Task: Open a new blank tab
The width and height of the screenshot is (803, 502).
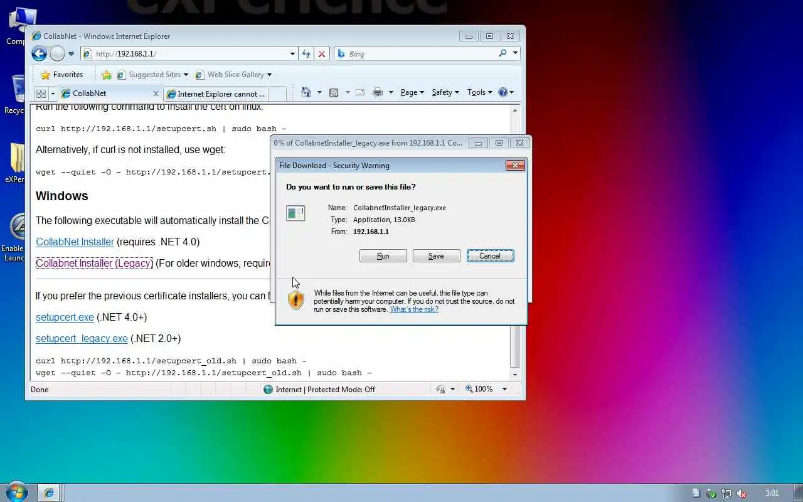Action: pyautogui.click(x=278, y=93)
